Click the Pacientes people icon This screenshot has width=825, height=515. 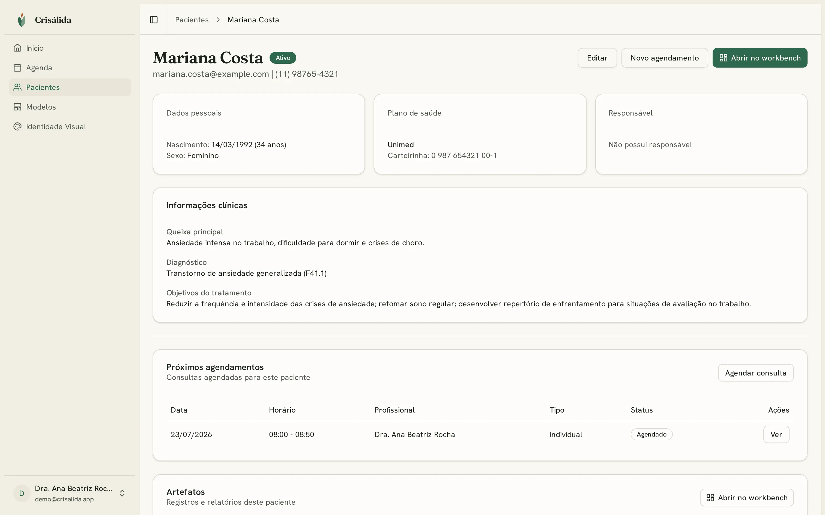(17, 87)
